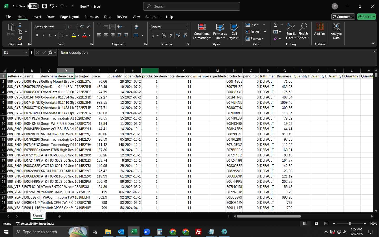Click Decrease Font Size icon
The height and width of the screenshot is (237, 379).
(x=88, y=27)
